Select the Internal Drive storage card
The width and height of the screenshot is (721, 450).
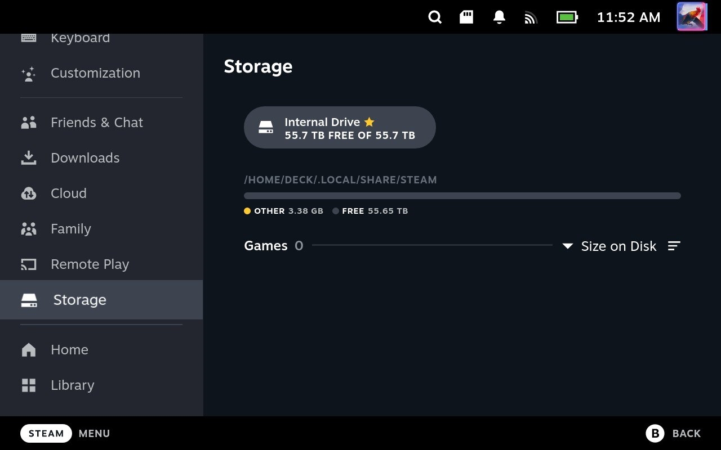(x=340, y=128)
